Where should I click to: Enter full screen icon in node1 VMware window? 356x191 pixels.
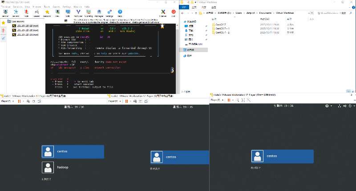click(x=34, y=101)
